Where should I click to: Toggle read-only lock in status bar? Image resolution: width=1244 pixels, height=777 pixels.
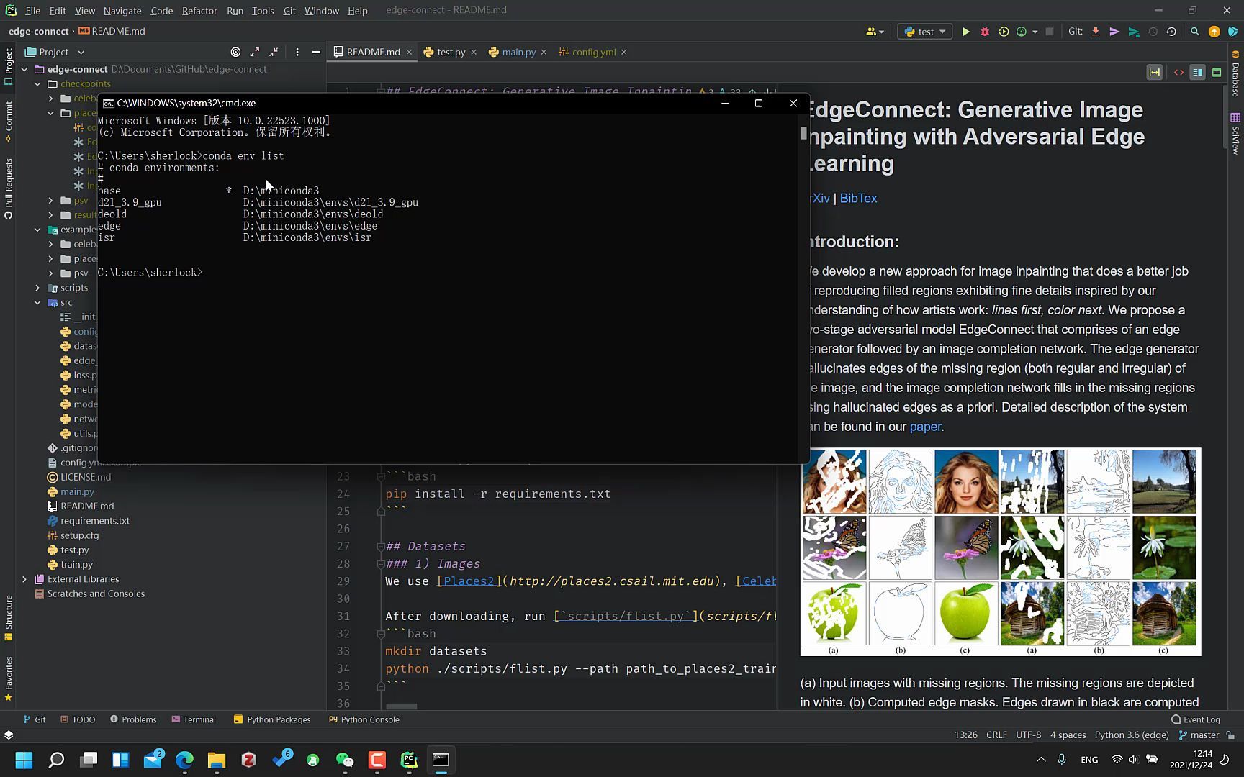pyautogui.click(x=1230, y=735)
